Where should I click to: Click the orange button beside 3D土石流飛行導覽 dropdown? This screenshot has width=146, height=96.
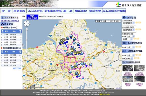click(x=138, y=30)
